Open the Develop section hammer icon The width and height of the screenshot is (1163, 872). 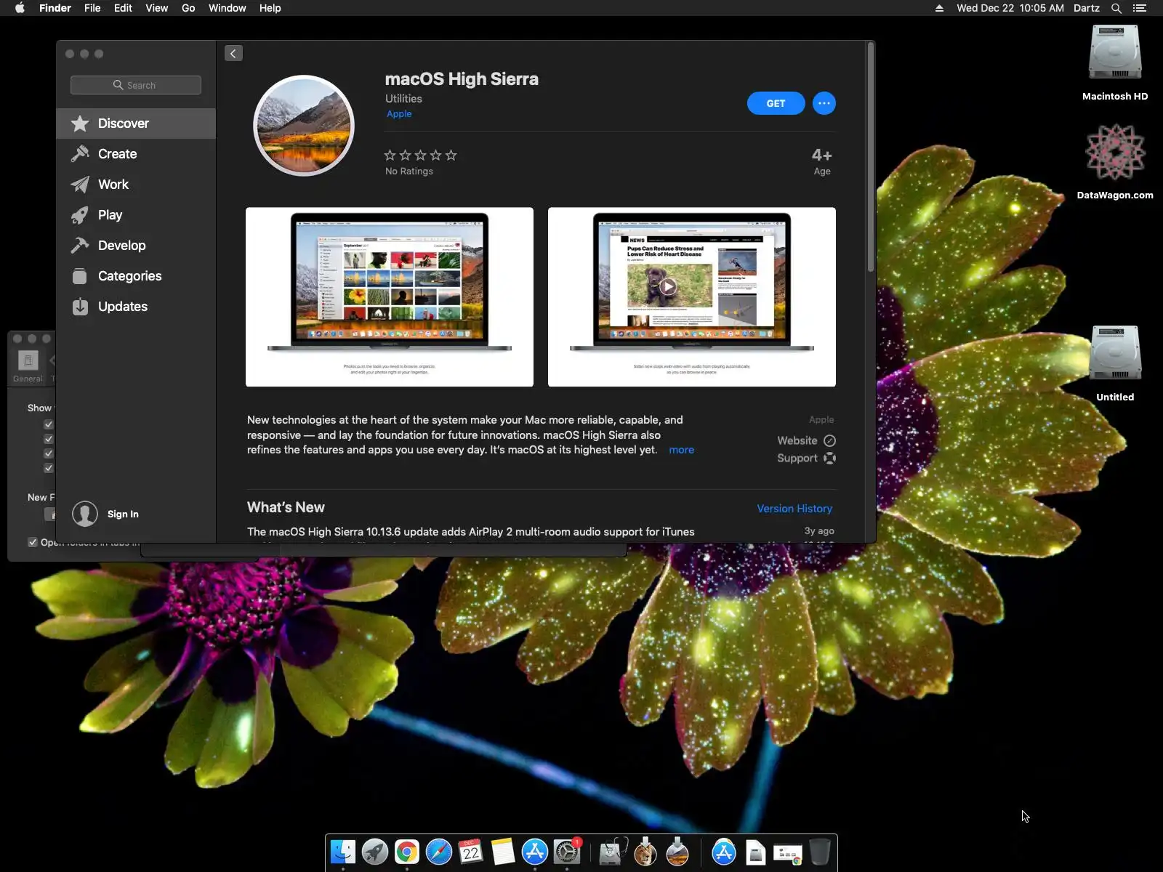80,246
